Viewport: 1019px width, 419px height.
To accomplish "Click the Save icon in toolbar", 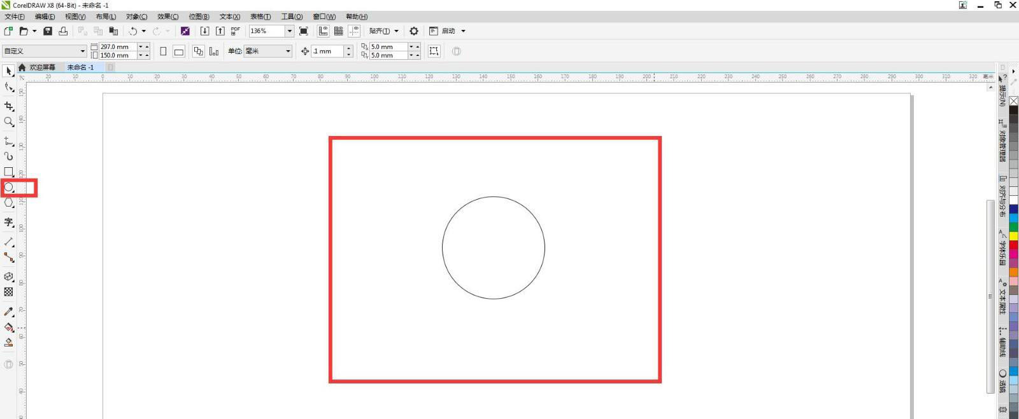I will (48, 31).
